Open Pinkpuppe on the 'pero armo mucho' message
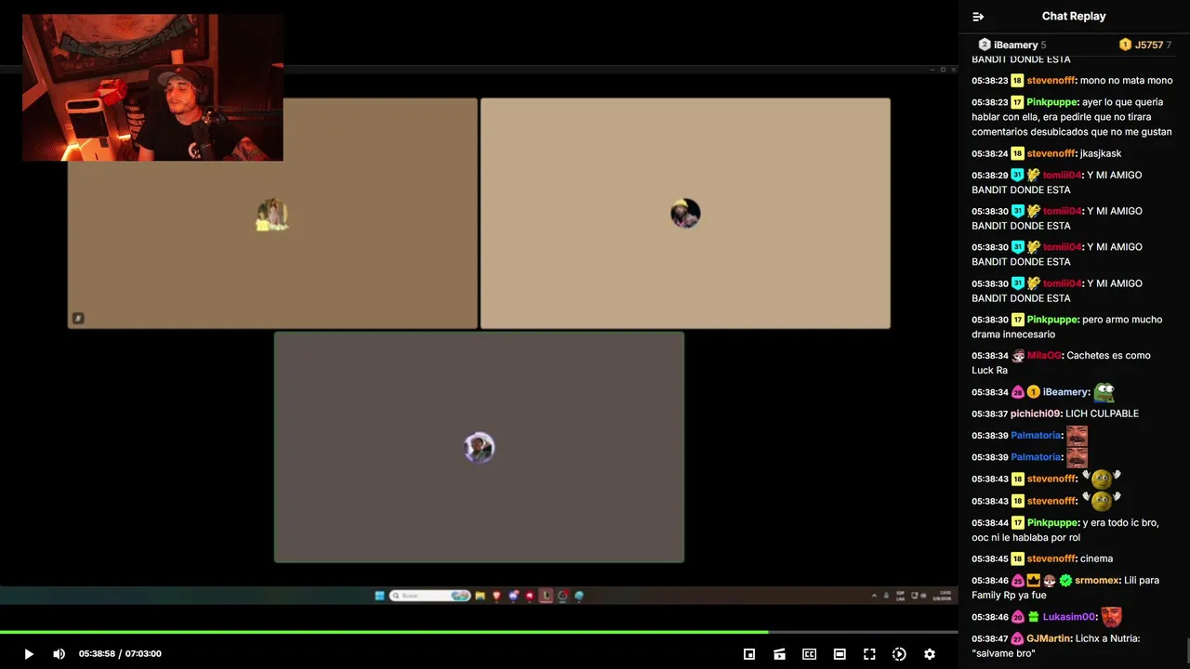Screen dimensions: 1190x669 tap(1051, 320)
